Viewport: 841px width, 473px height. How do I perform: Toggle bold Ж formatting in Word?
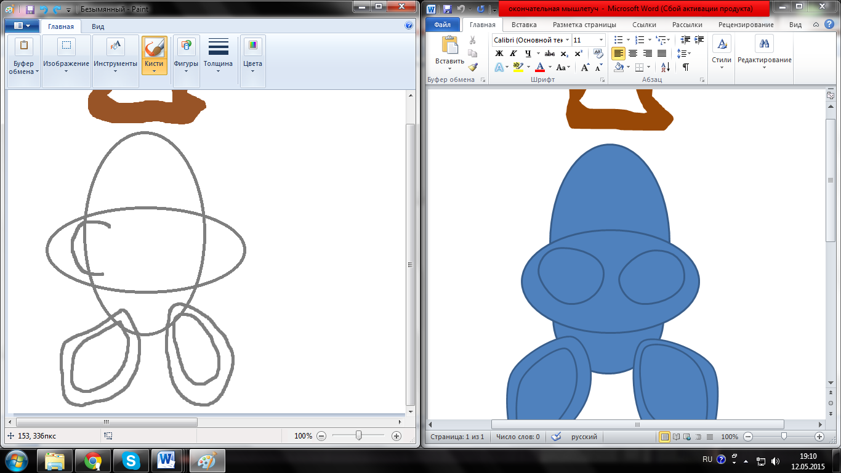pos(499,54)
